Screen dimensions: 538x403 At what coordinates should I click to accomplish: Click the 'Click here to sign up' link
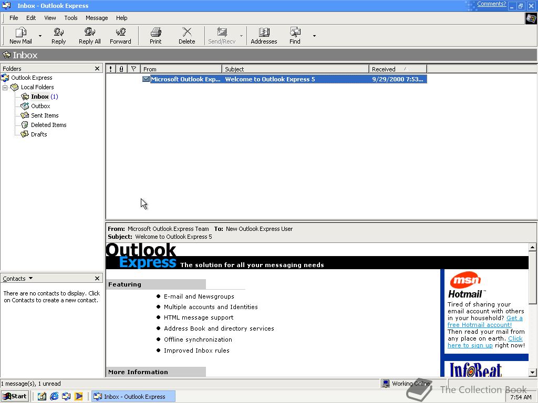tap(485, 342)
